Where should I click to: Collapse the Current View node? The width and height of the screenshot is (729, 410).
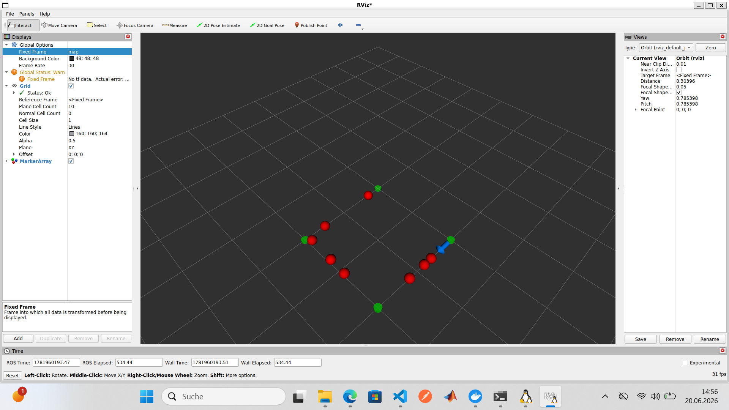(628, 58)
